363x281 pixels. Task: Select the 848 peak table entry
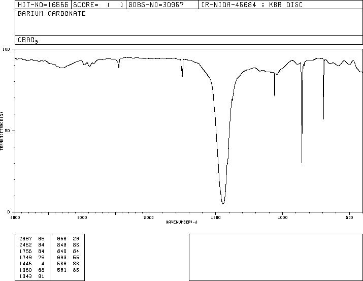click(68, 245)
